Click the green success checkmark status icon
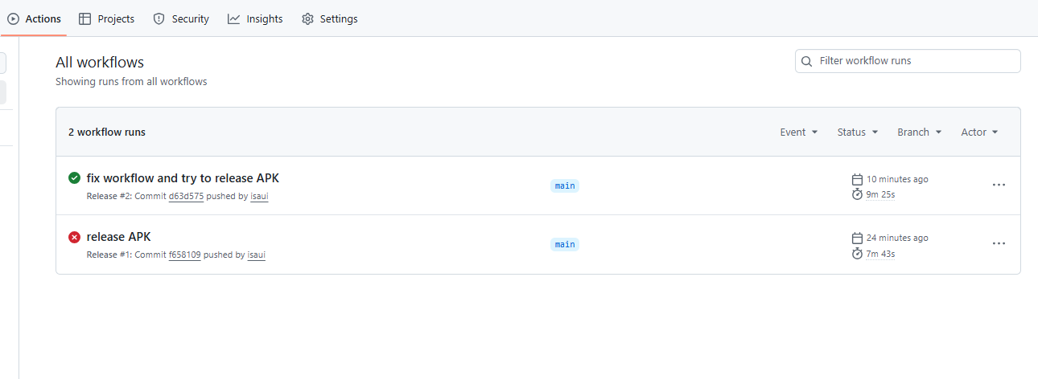Image resolution: width=1038 pixels, height=379 pixels. click(74, 178)
